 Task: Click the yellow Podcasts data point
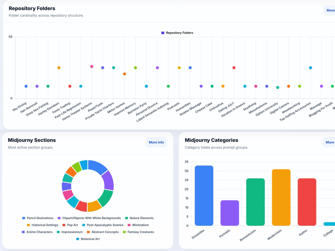tap(179, 68)
